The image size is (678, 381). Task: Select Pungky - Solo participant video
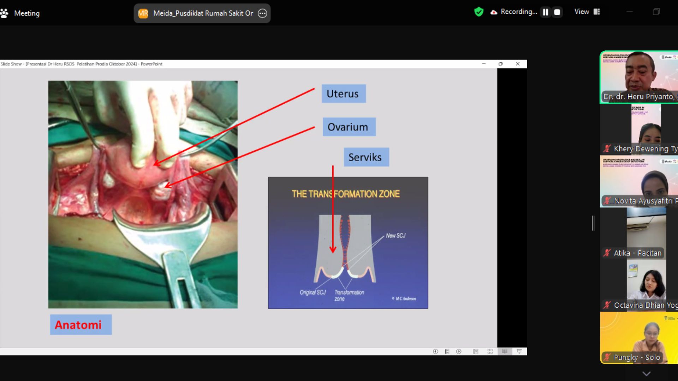pos(639,338)
